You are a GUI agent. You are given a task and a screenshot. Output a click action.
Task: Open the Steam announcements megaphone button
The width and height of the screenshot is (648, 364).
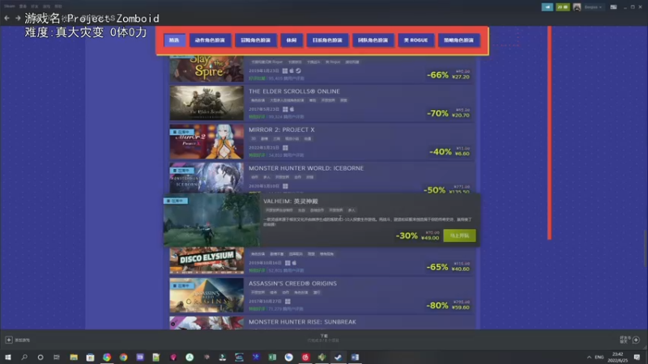[548, 7]
